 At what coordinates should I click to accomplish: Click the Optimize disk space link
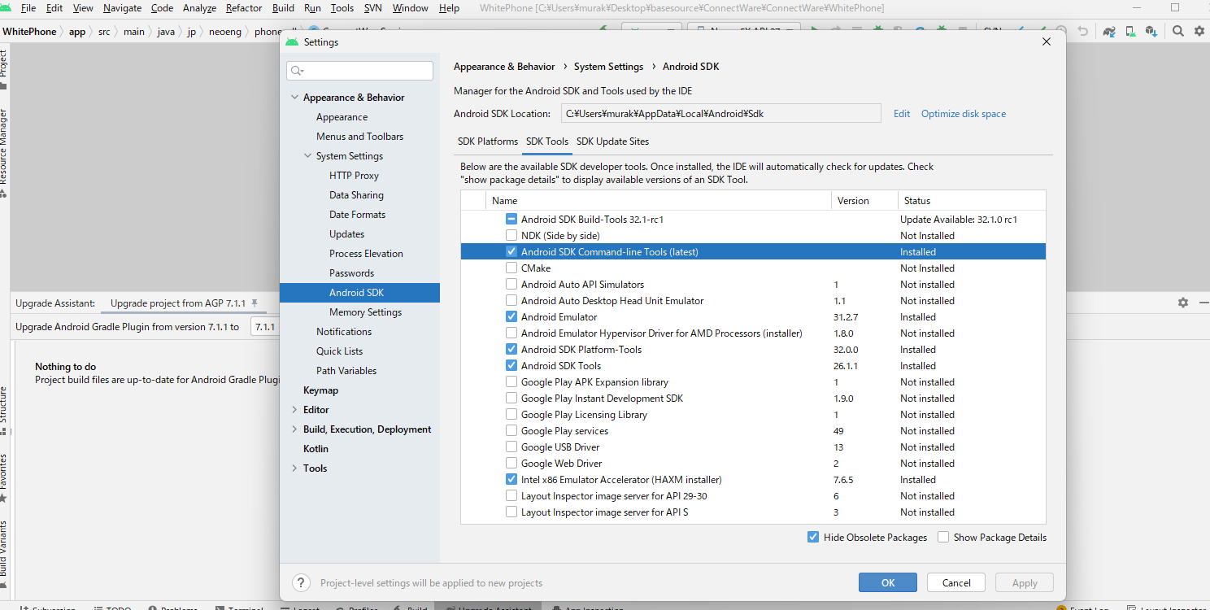963,114
